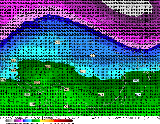
Task: Click the '04-03-2026' date text
Action: 110,118
